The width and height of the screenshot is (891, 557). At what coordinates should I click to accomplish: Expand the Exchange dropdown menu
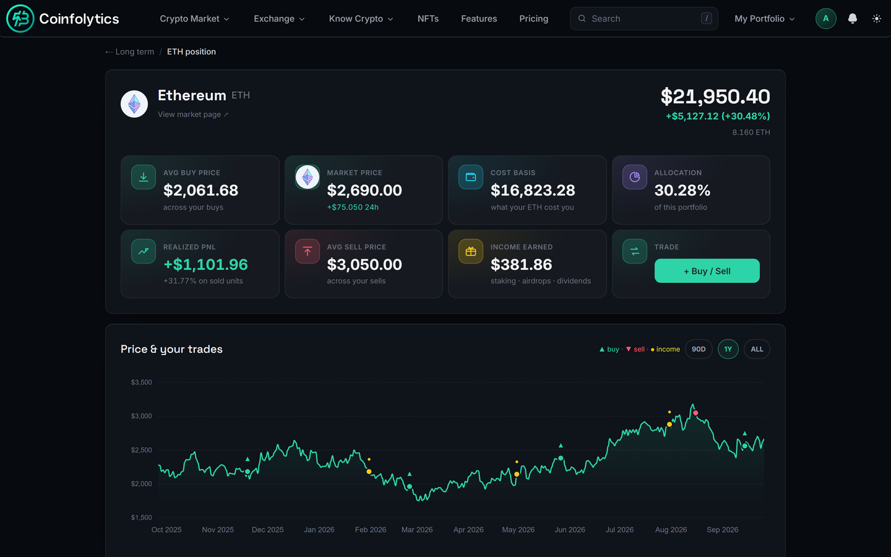279,19
